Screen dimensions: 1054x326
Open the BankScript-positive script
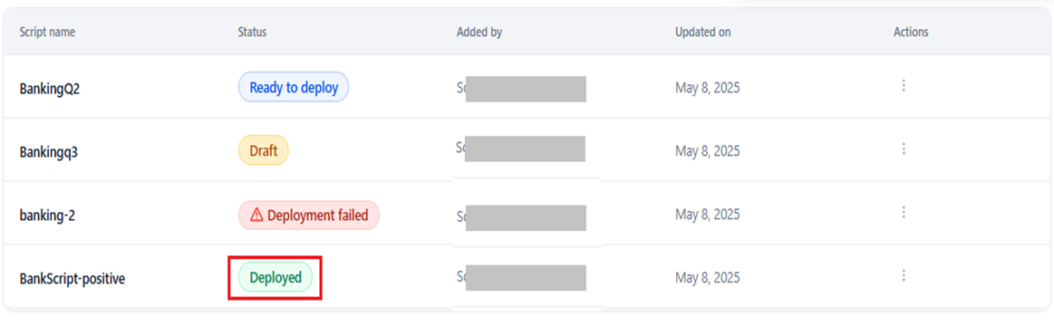pyautogui.click(x=73, y=278)
